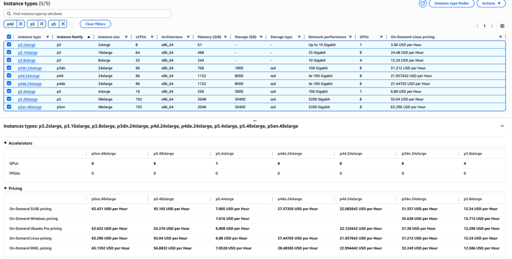The width and height of the screenshot is (512, 259).
Task: Sort by GPUs column arrow
Action: (x=381, y=37)
